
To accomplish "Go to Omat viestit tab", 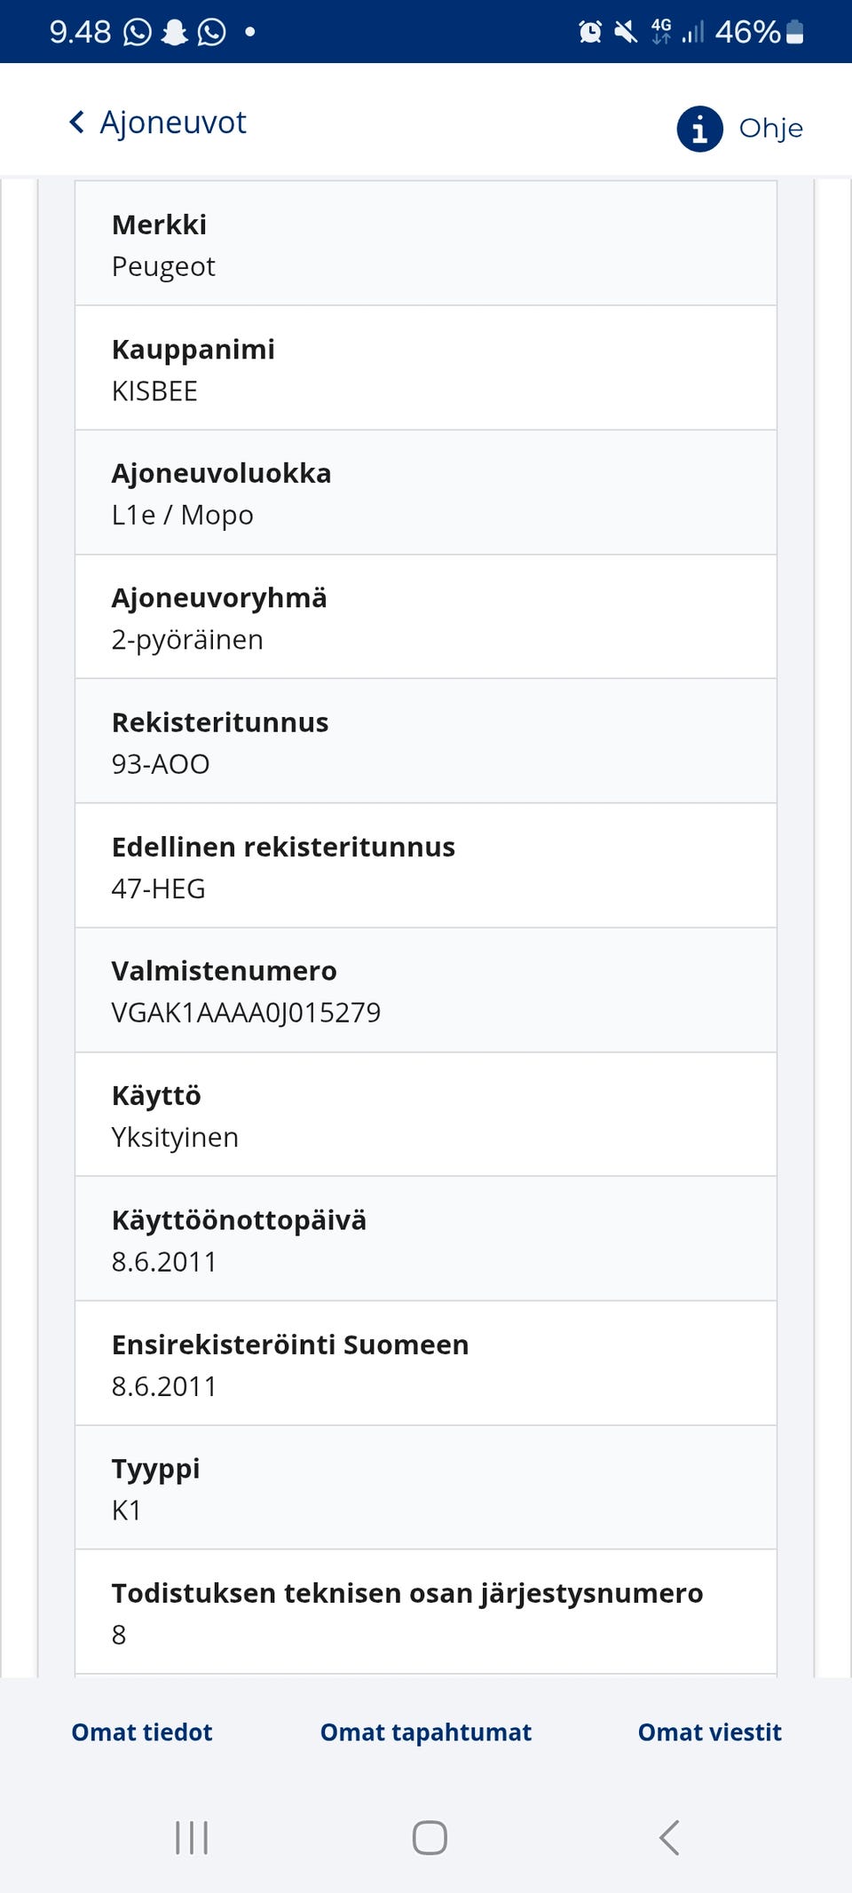I will [710, 1732].
